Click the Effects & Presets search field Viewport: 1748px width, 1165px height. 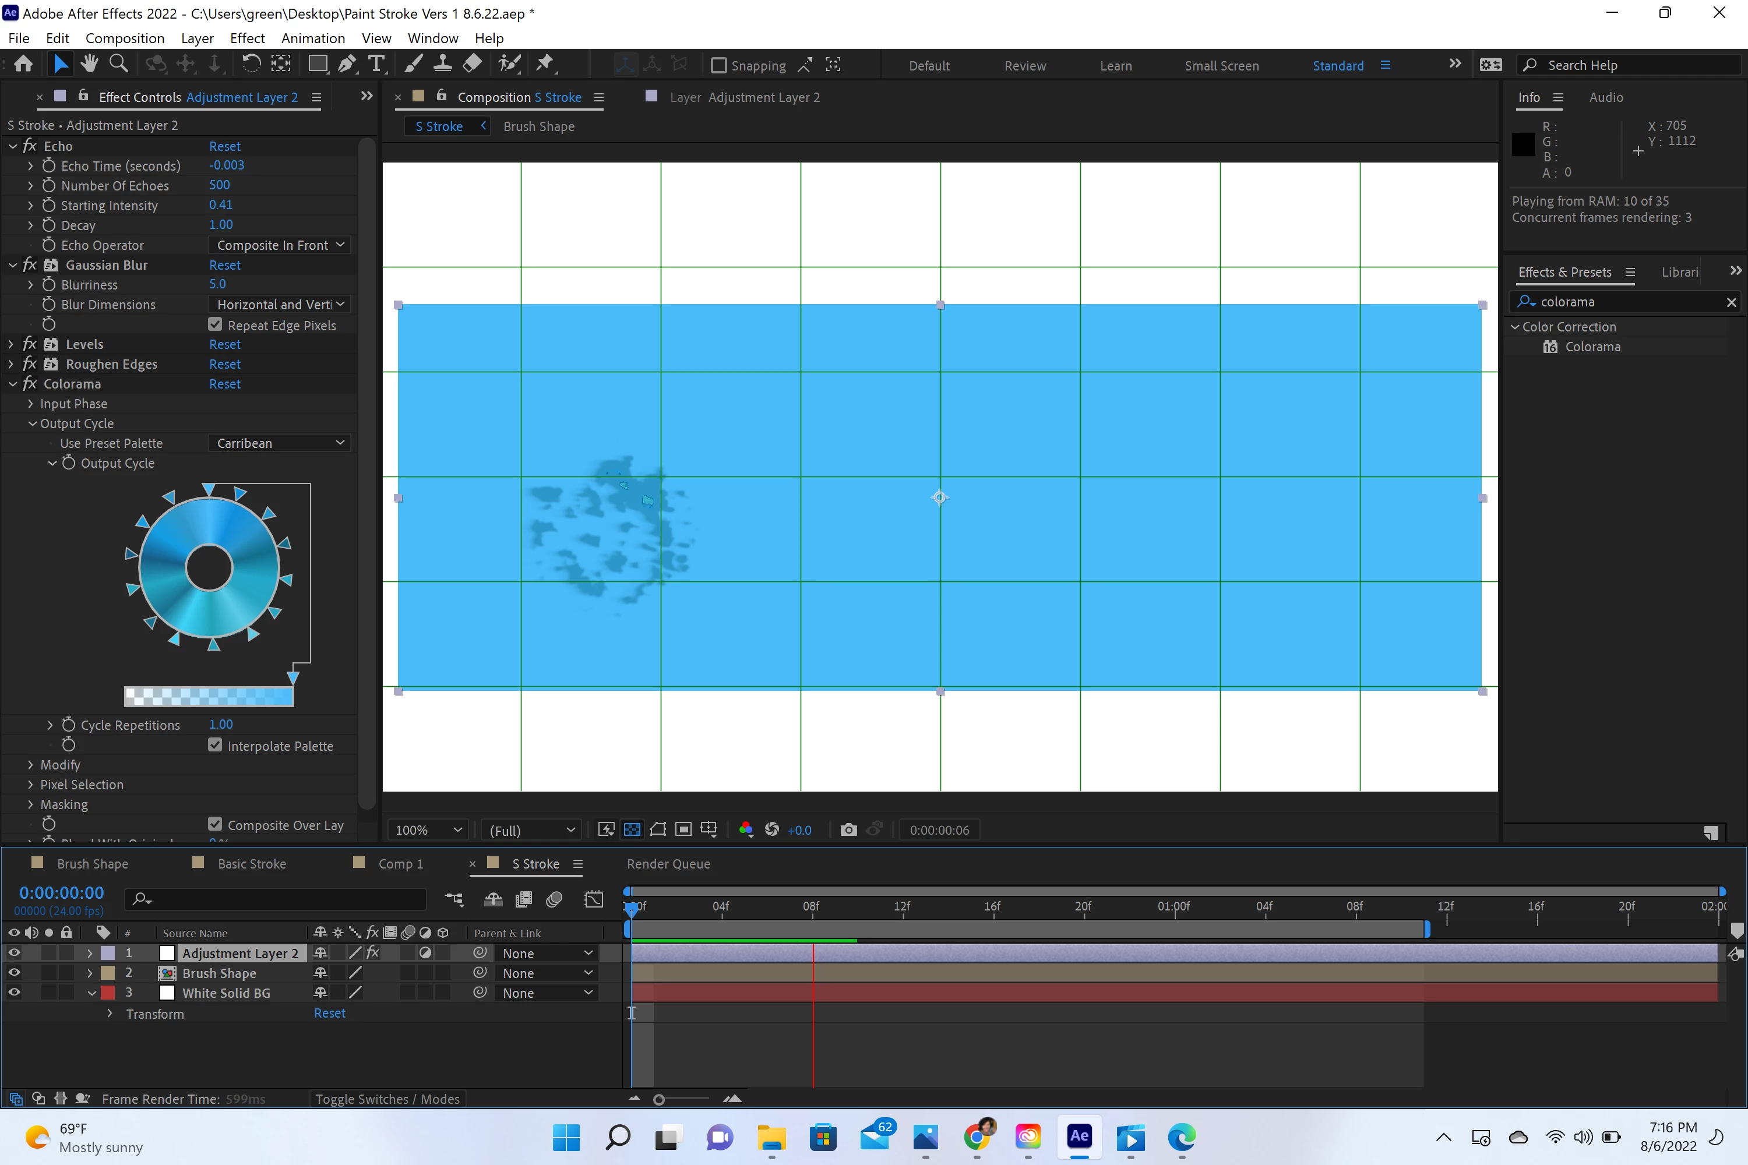[x=1627, y=302]
